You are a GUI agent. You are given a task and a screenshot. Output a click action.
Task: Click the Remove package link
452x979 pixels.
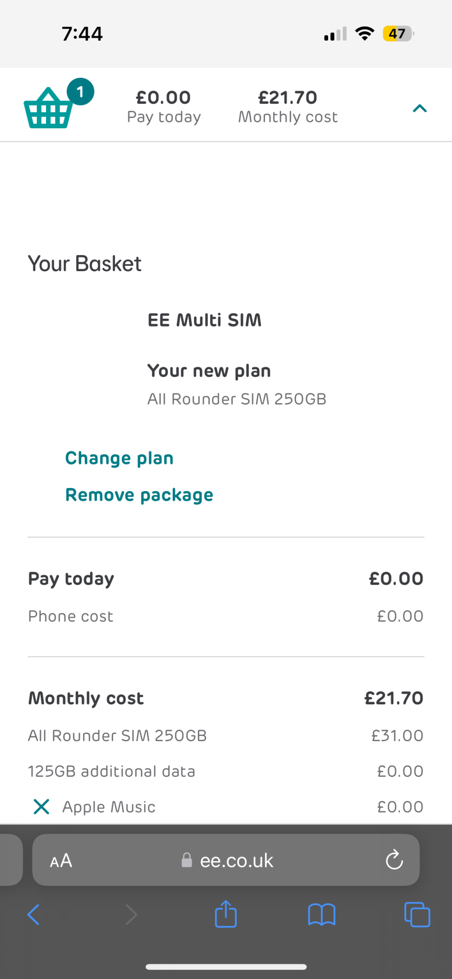coord(139,495)
